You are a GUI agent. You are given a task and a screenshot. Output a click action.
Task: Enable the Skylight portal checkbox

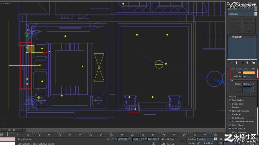[230, 118]
